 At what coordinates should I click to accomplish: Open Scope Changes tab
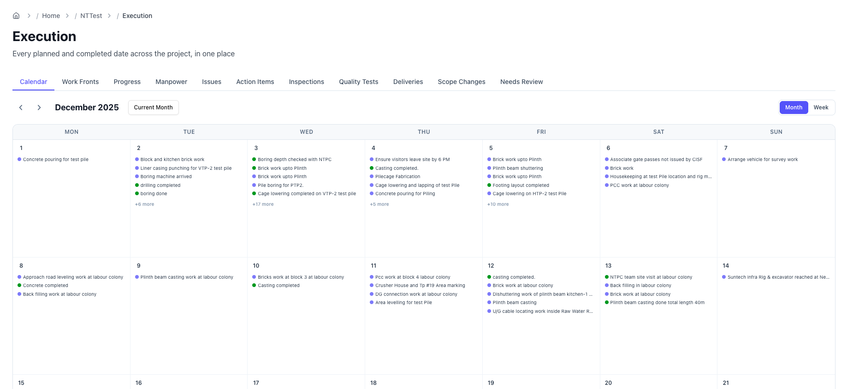point(462,82)
